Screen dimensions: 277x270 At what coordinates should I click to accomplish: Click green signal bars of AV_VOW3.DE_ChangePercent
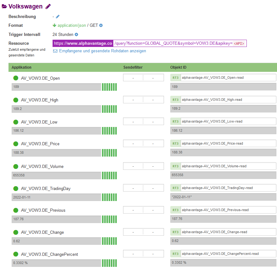109,263
